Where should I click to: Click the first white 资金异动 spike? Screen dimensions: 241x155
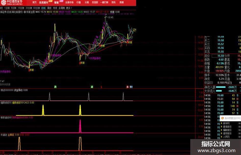point(49,96)
